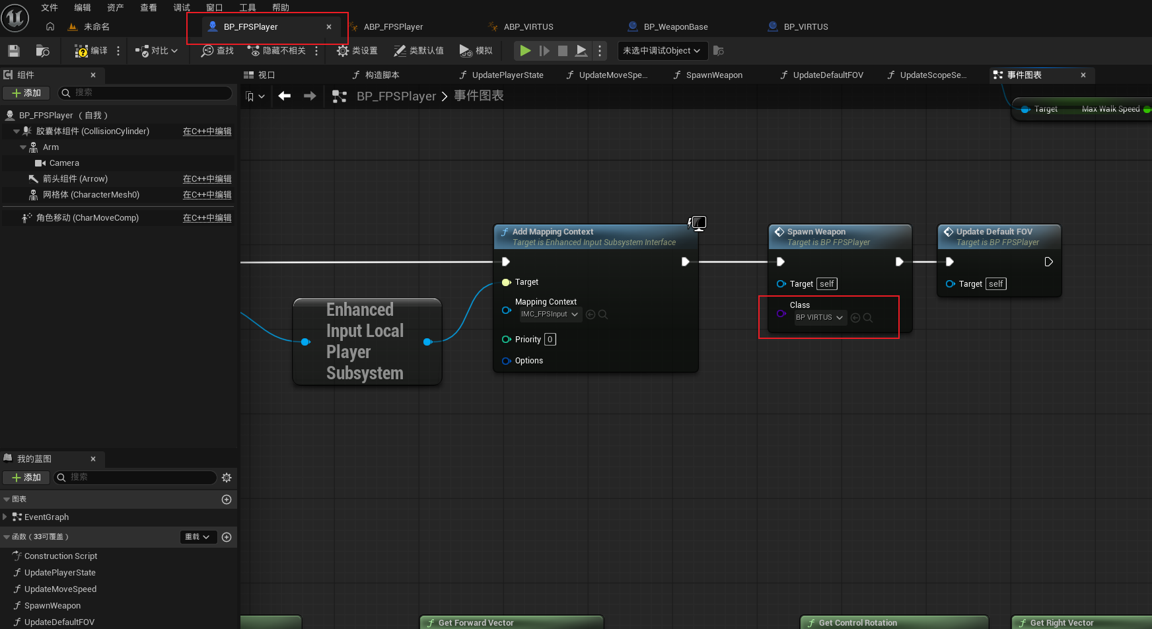This screenshot has width=1152, height=629.
Task: Click 在C++中编辑 link for 箭头组件 (Arrow)
Action: (x=207, y=179)
